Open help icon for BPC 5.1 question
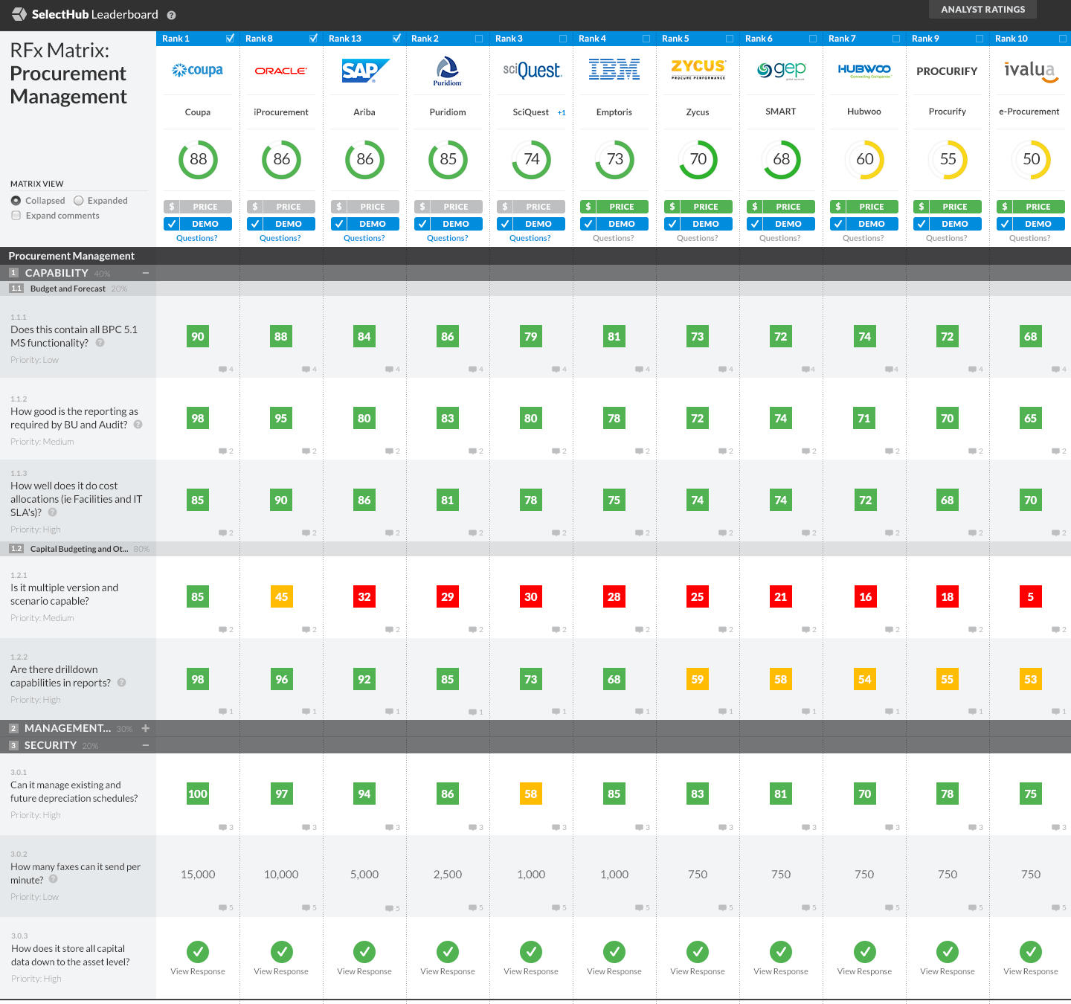 pyautogui.click(x=100, y=343)
